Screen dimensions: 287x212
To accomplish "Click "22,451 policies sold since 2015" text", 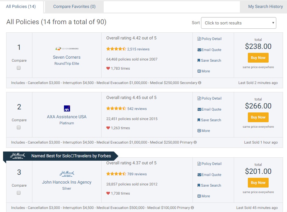I will [x=132, y=119].
